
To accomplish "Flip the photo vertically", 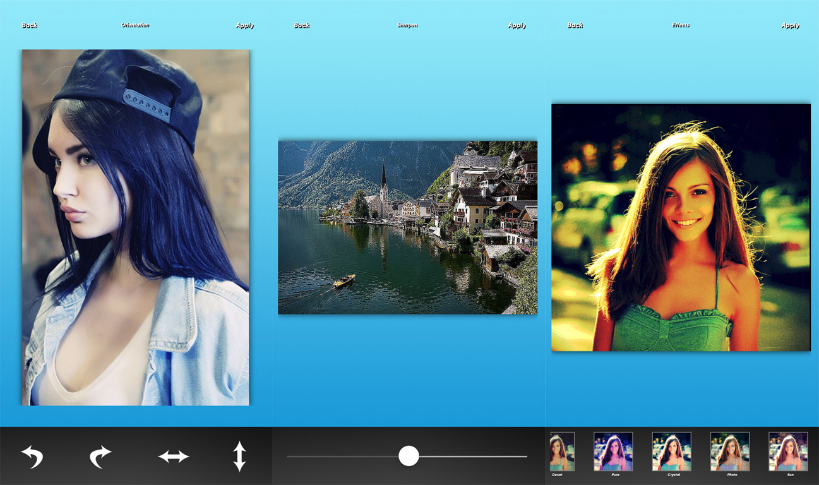I will 239,456.
